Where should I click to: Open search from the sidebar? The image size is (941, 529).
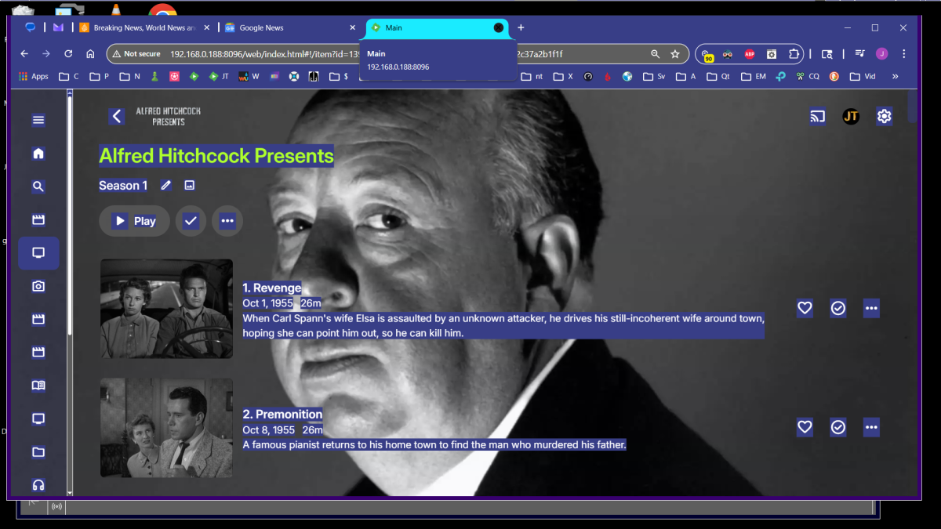tap(38, 187)
